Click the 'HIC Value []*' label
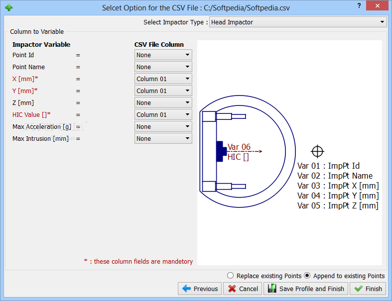Screen dimensions: 392x301 click(31, 114)
